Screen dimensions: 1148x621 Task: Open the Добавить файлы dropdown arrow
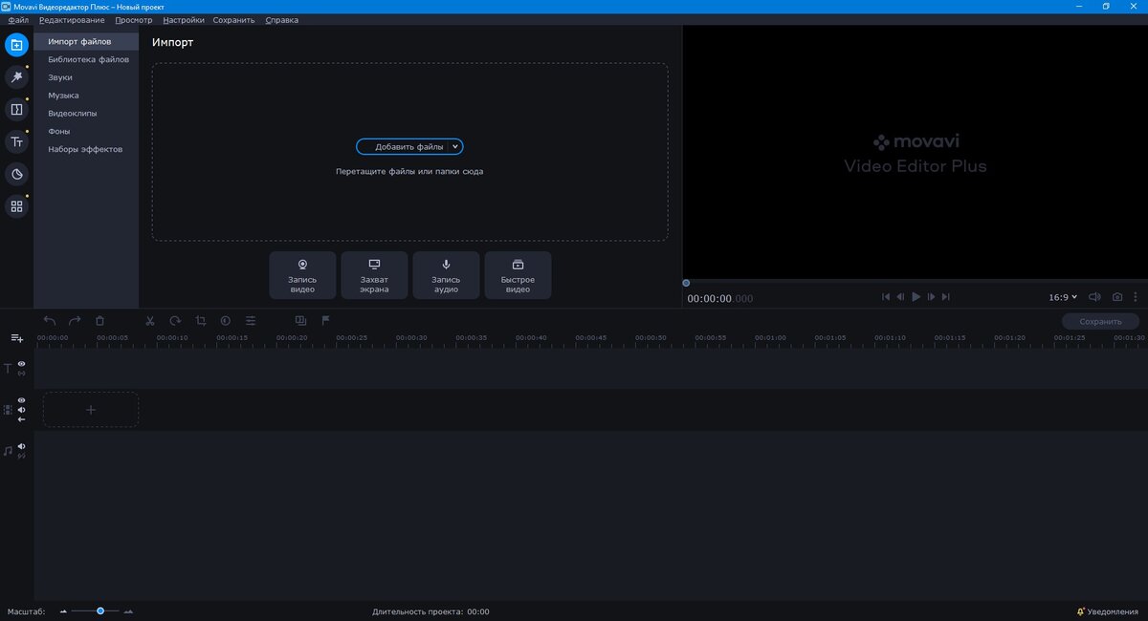tap(454, 146)
